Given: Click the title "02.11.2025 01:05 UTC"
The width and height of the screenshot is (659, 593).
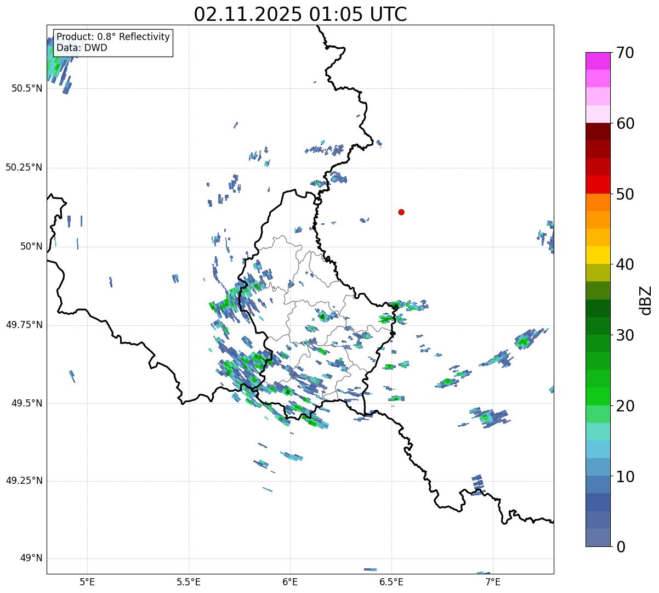Looking at the screenshot, I should pos(300,14).
